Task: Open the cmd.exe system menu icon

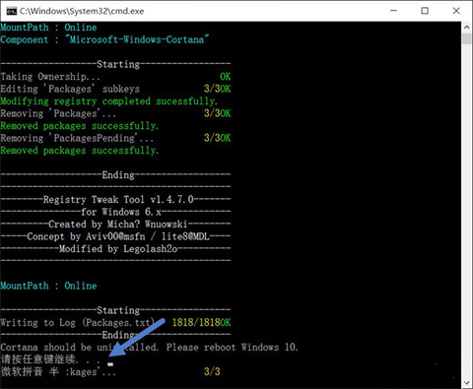Action: (12, 11)
